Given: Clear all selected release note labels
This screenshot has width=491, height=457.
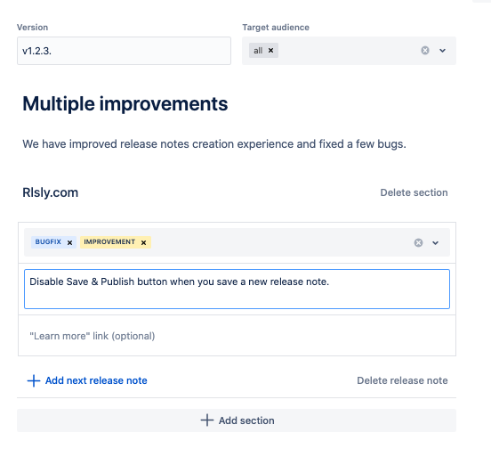Looking at the screenshot, I should click(418, 243).
